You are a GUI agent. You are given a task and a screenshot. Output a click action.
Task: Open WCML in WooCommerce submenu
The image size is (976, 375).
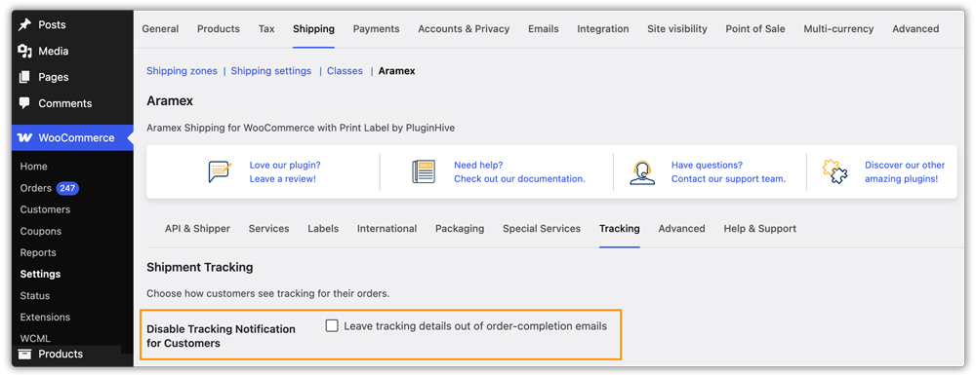coord(35,338)
